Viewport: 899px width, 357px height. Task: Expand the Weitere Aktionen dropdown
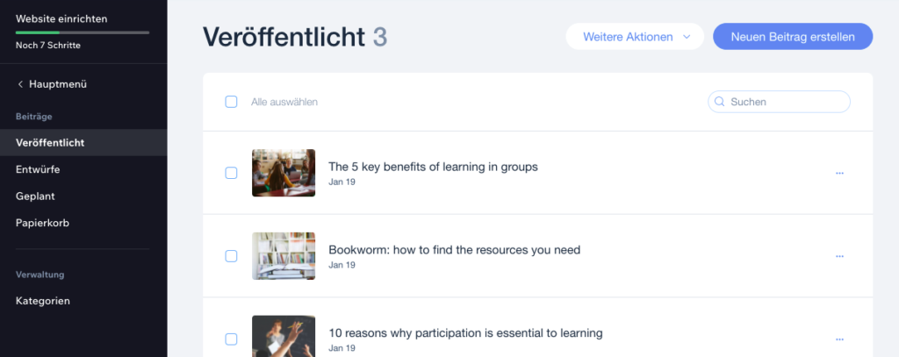635,37
